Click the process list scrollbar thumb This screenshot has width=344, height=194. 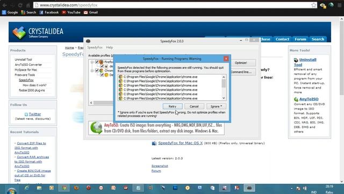tap(224, 84)
